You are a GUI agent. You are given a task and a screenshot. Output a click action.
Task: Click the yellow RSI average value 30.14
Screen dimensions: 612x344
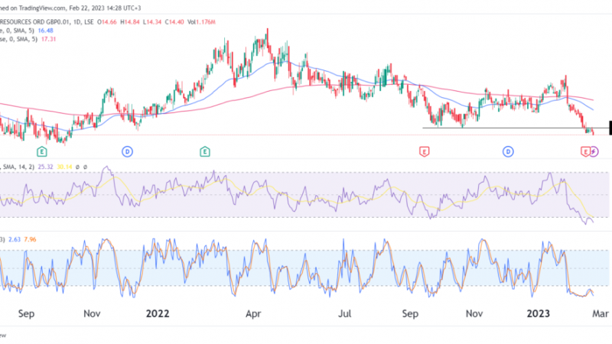coord(64,167)
